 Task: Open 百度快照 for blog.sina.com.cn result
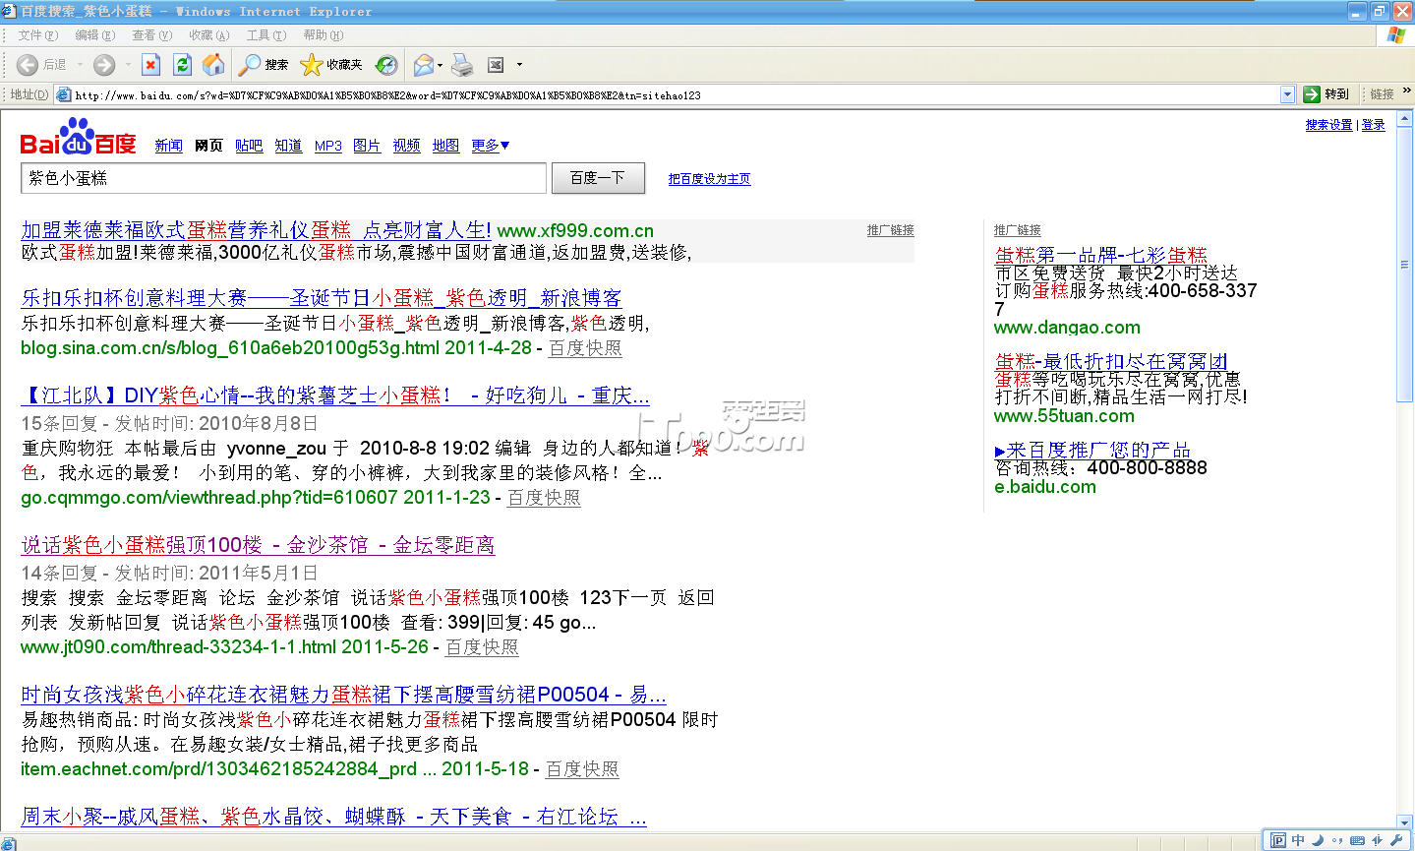pos(585,348)
